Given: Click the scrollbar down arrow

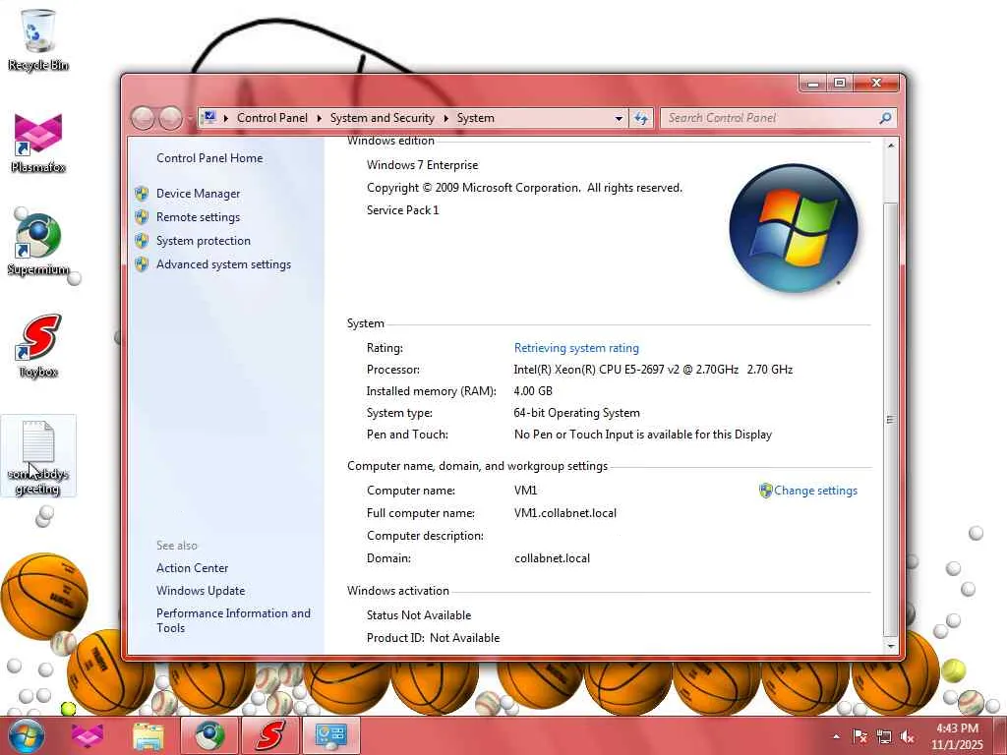Looking at the screenshot, I should (891, 647).
